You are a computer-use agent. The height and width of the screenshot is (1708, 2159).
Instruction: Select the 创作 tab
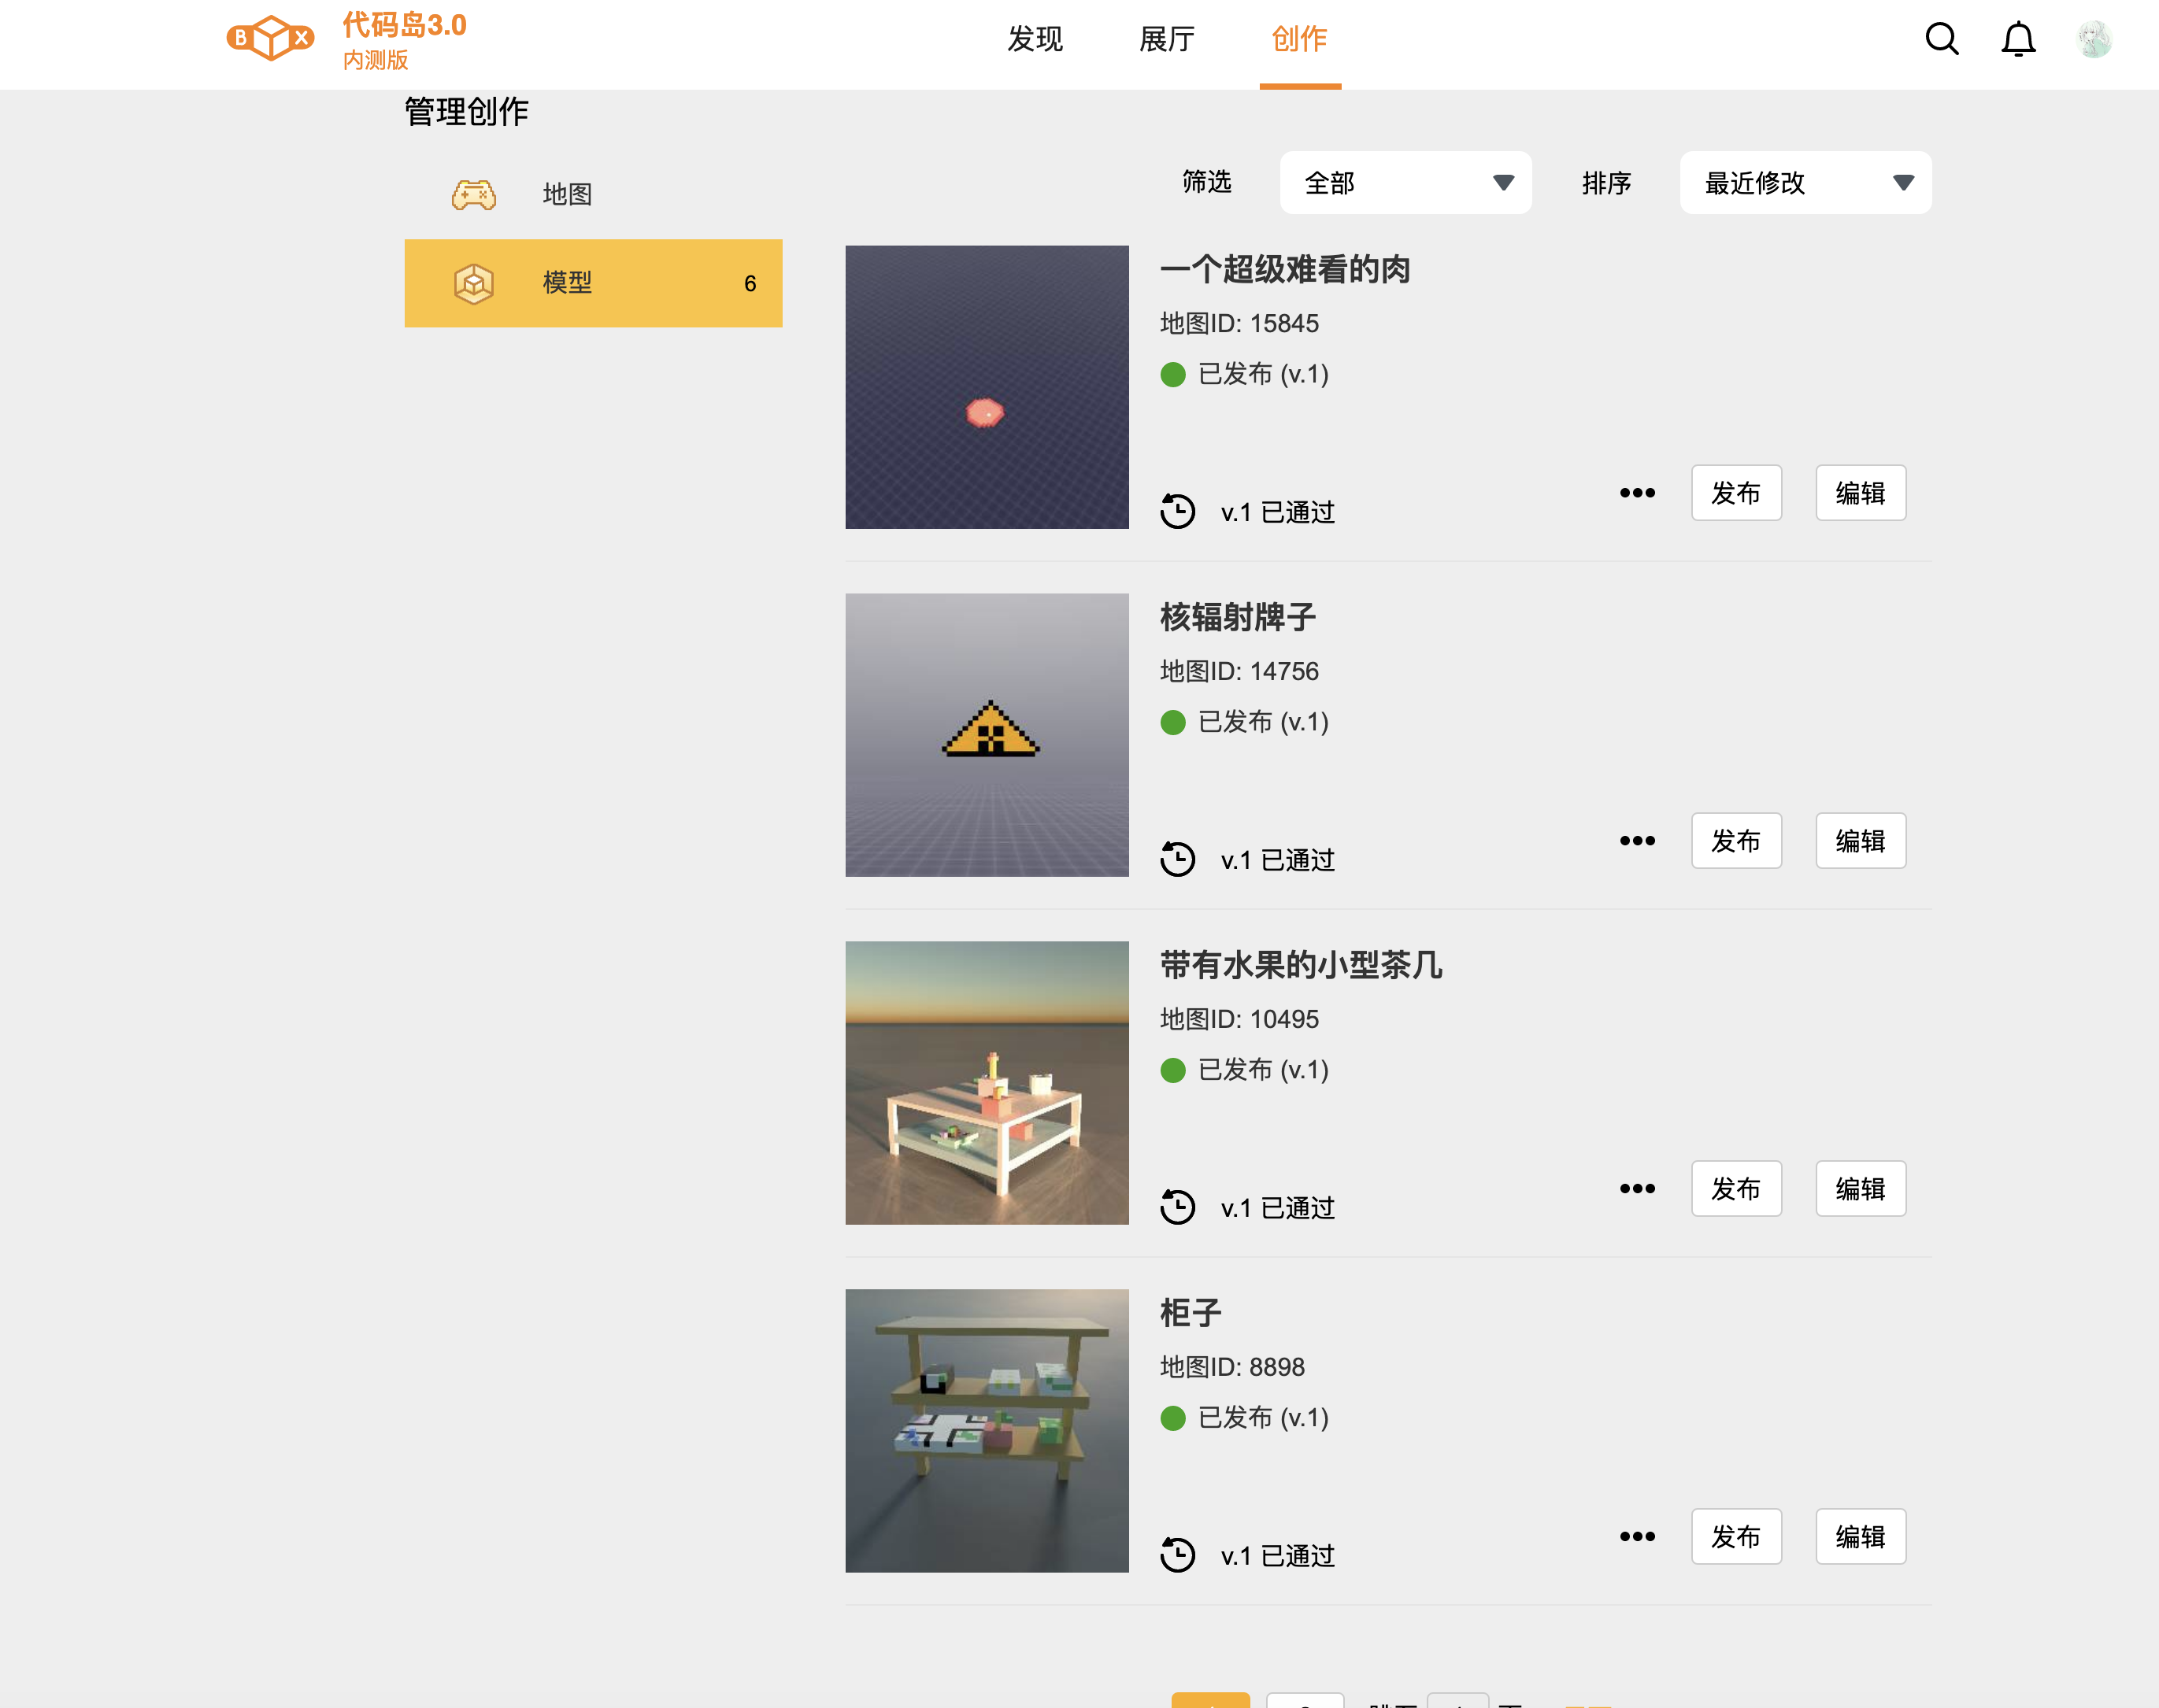(x=1300, y=40)
